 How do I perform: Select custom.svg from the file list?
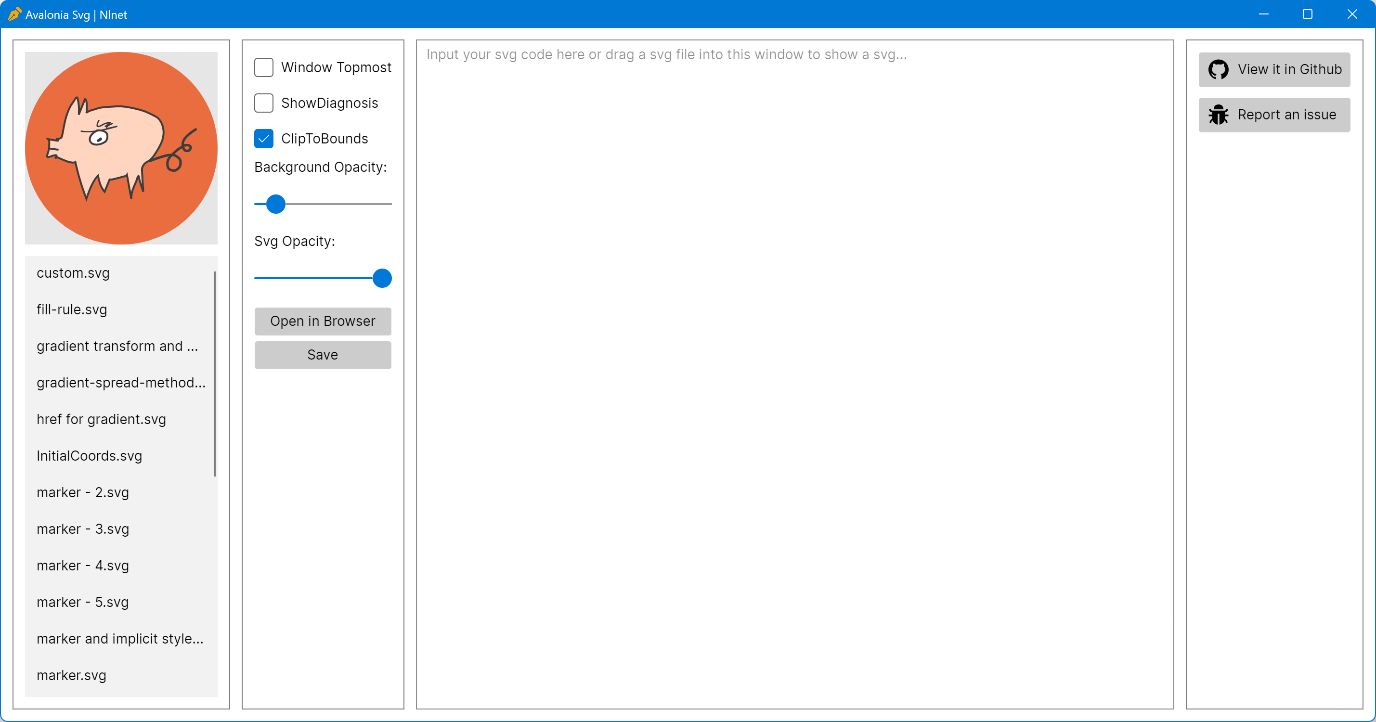click(x=73, y=273)
